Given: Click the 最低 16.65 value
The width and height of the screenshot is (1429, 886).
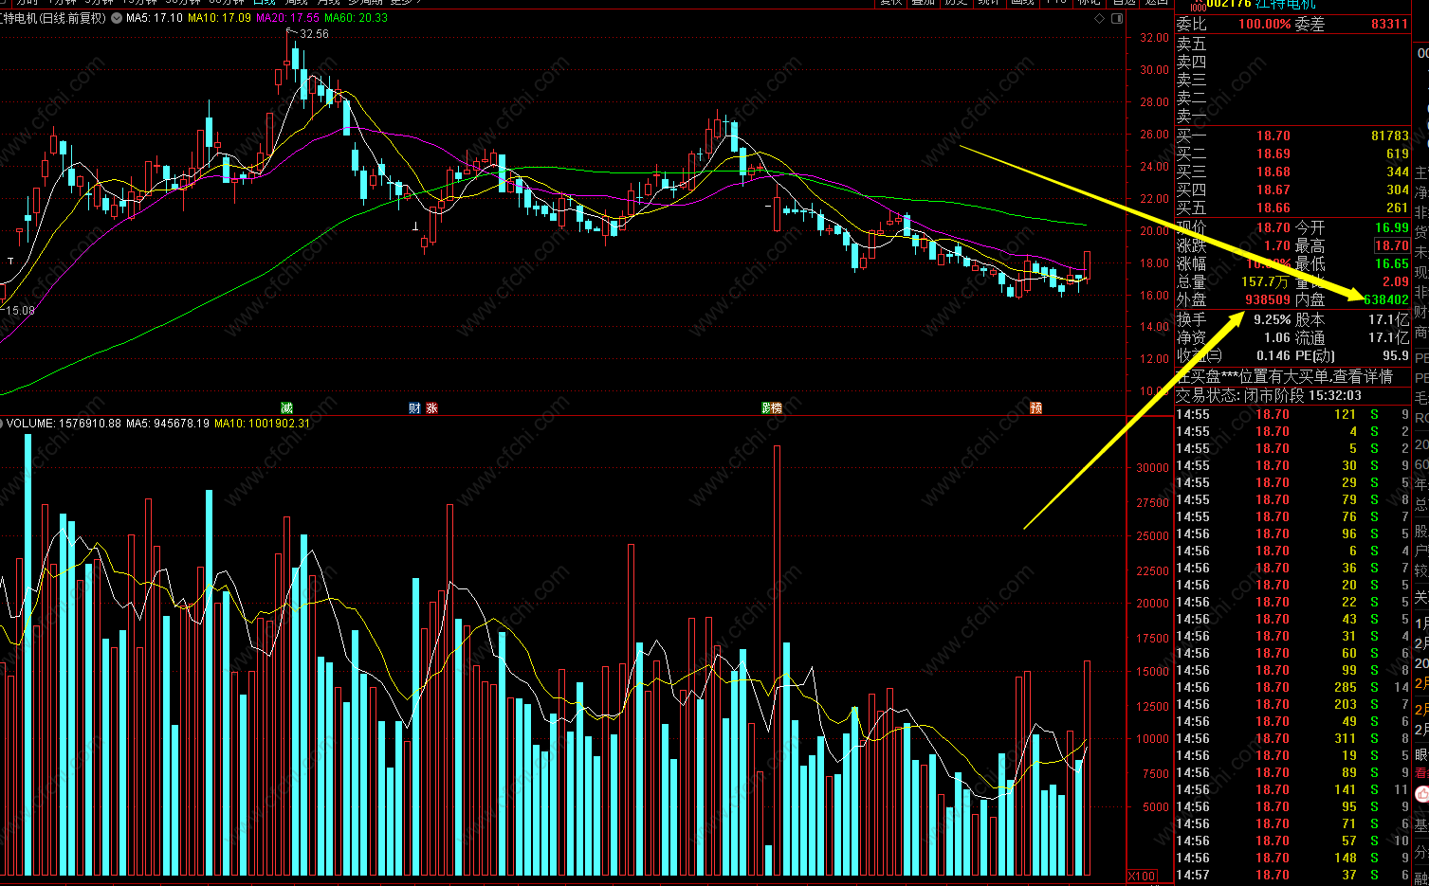Looking at the screenshot, I should click(x=1392, y=263).
